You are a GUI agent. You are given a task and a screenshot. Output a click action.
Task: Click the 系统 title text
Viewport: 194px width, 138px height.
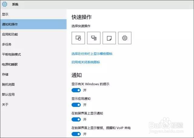tap(15, 4)
